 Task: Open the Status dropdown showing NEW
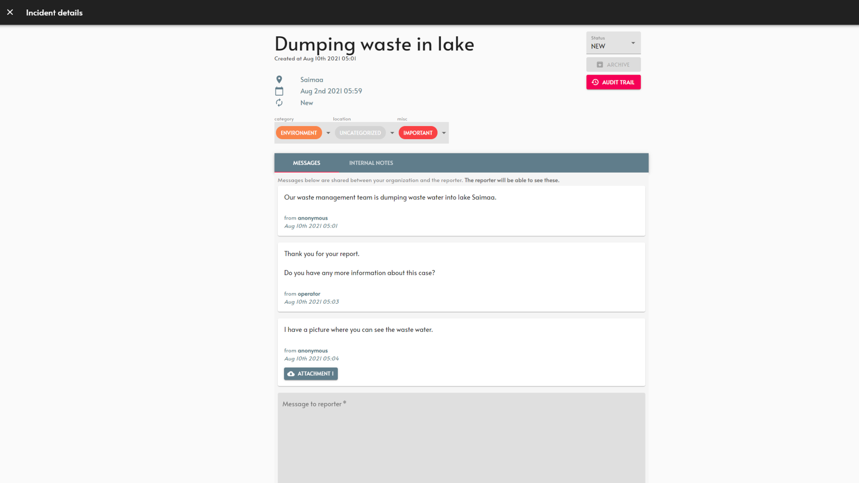[x=613, y=43]
